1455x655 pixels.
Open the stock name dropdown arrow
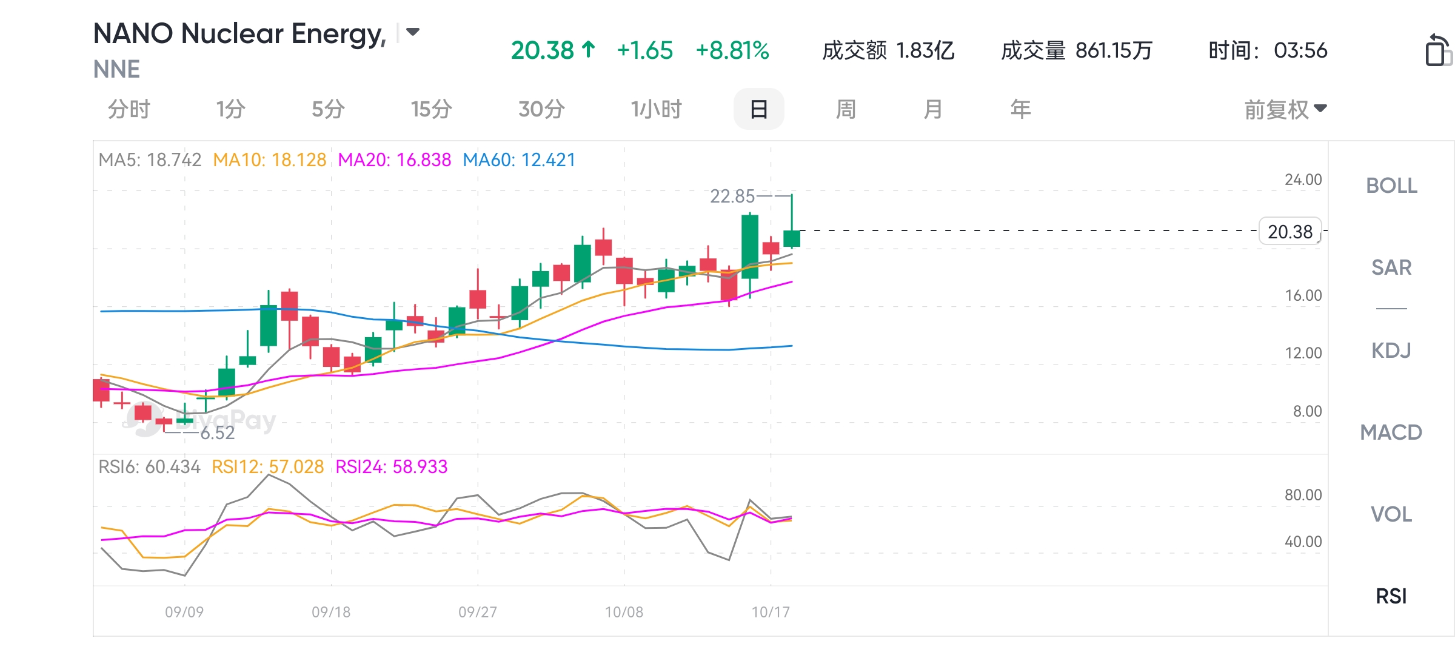pyautogui.click(x=413, y=32)
